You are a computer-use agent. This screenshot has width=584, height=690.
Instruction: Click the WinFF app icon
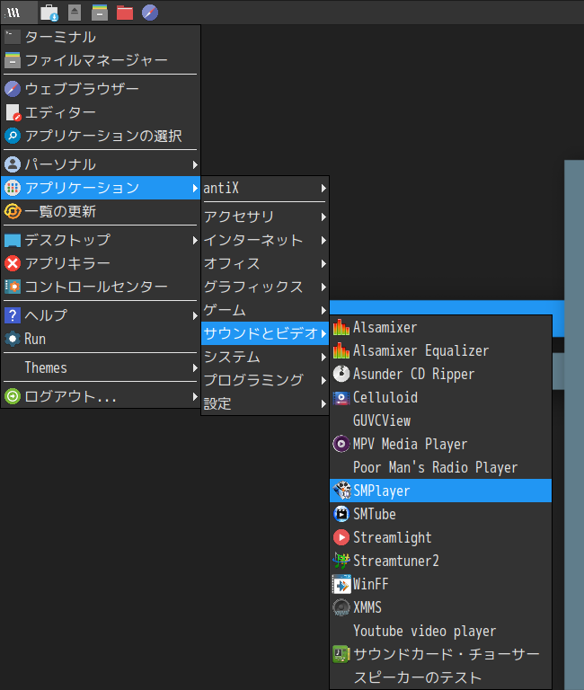coord(341,584)
